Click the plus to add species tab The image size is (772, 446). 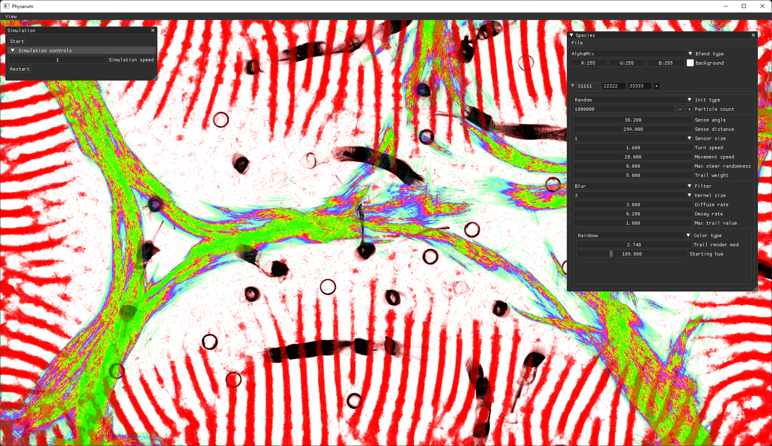coord(656,86)
